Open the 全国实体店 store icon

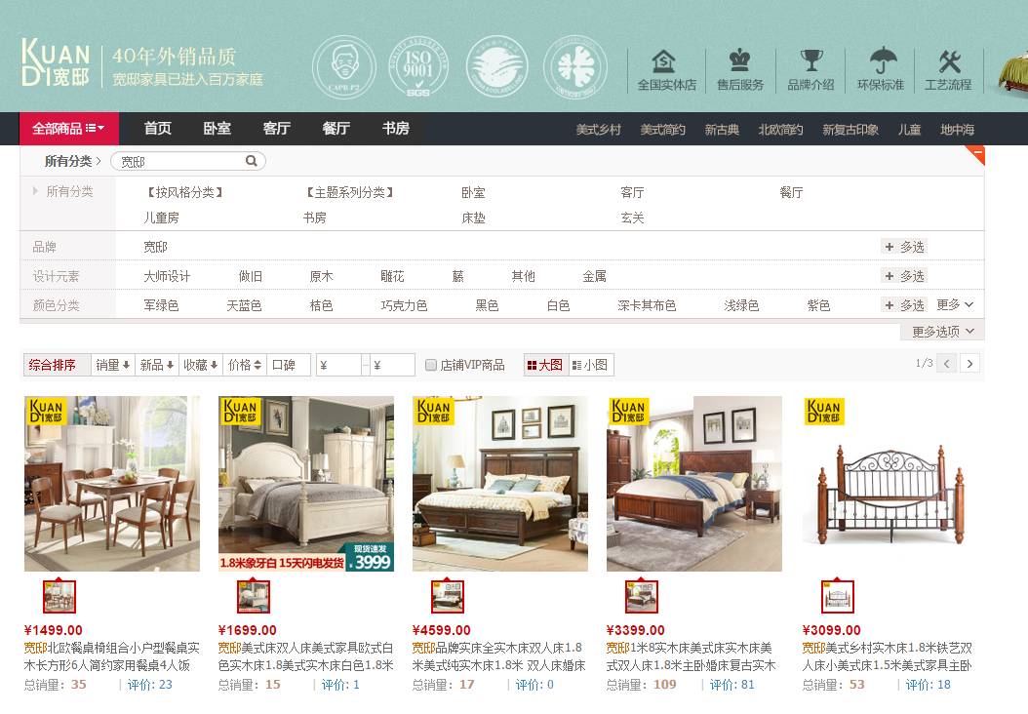tap(664, 61)
